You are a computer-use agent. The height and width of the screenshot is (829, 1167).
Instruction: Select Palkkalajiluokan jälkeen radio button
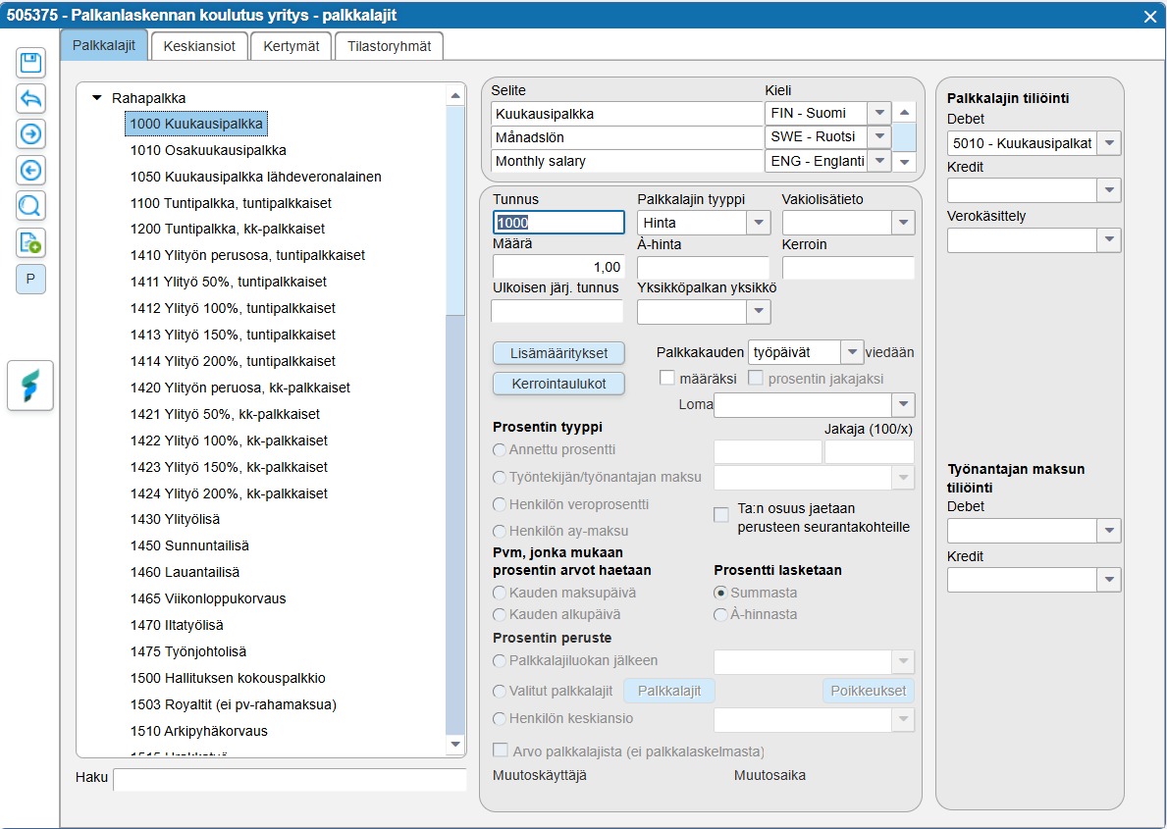click(500, 661)
